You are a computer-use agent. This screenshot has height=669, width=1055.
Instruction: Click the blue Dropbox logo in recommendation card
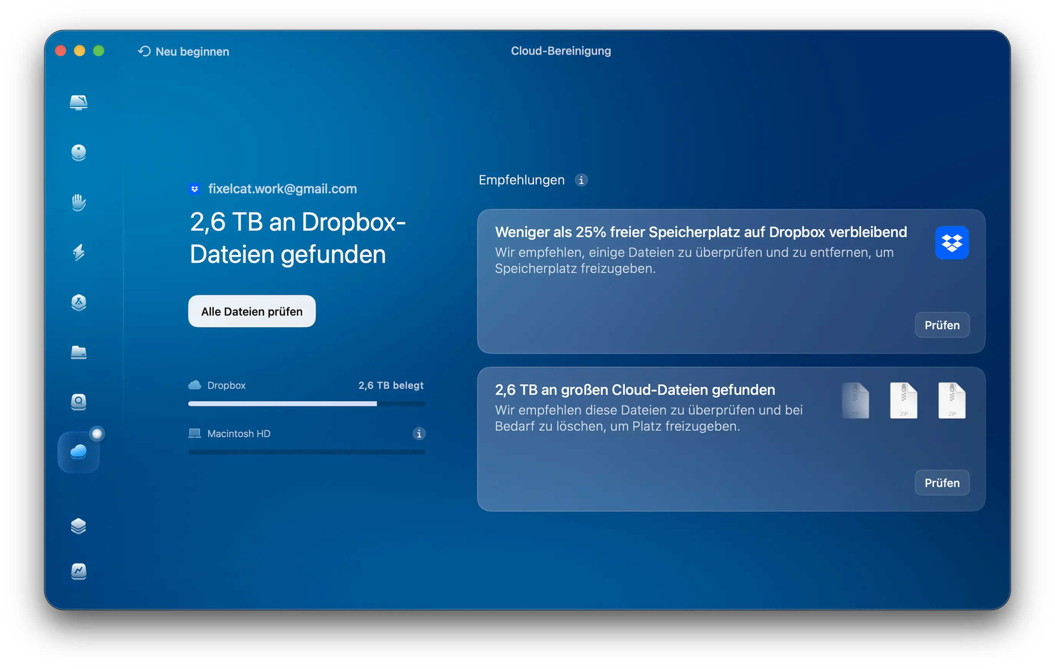pyautogui.click(x=952, y=243)
